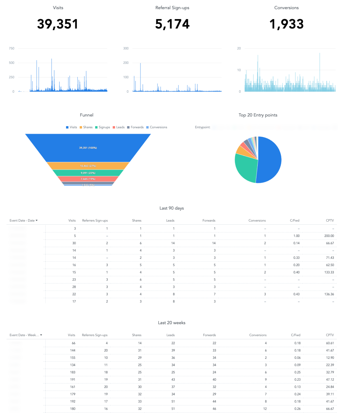Click the Top 20 Entry points title

tap(258, 115)
